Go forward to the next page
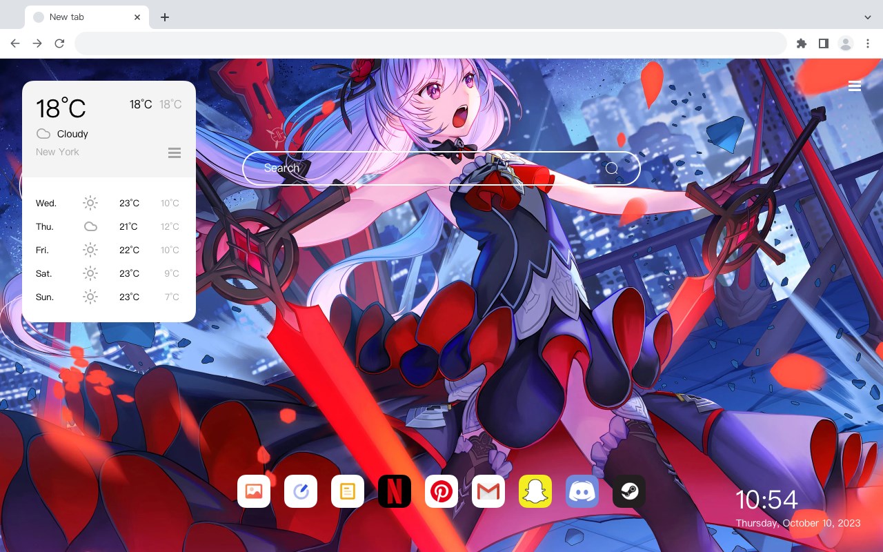Image resolution: width=883 pixels, height=552 pixels. (37, 43)
